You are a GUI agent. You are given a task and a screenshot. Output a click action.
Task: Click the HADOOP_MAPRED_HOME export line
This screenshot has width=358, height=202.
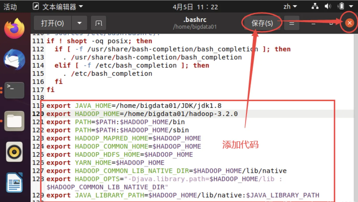click(124, 138)
